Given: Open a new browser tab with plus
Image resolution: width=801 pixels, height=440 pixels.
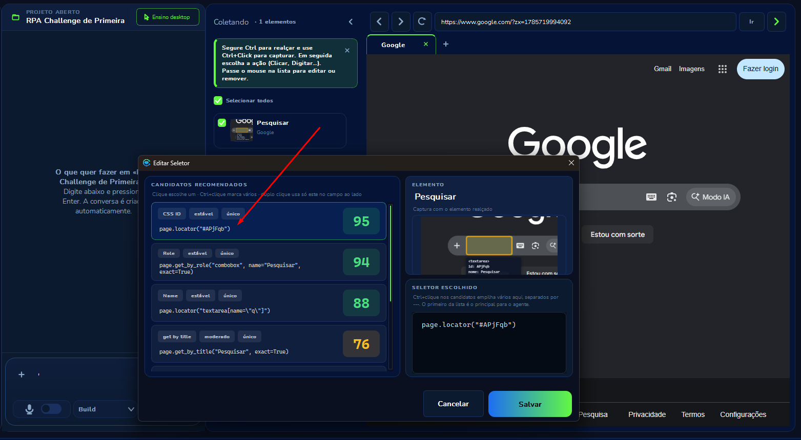Looking at the screenshot, I should (446, 44).
